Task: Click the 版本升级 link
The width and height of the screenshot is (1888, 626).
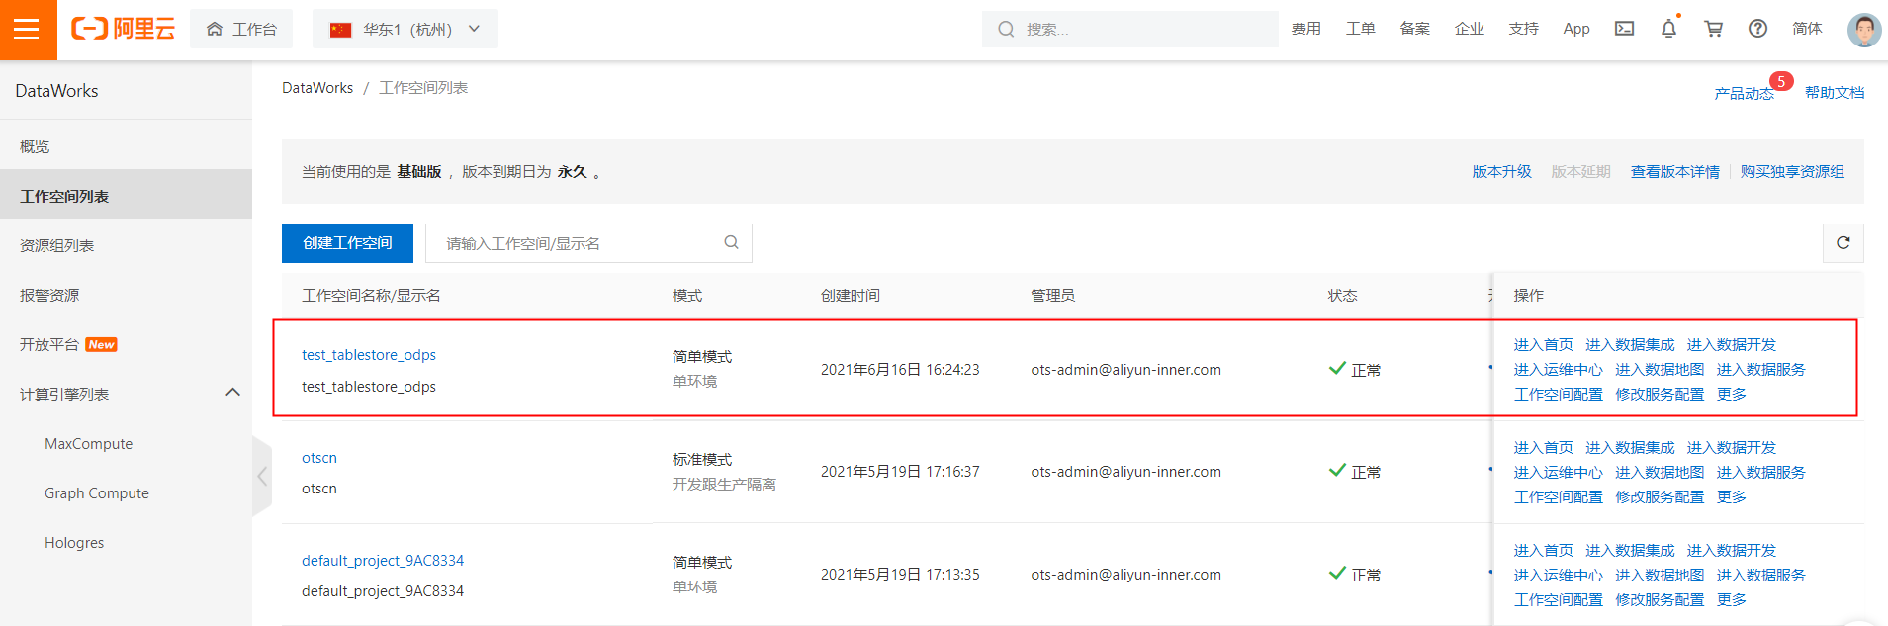Action: 1501,171
